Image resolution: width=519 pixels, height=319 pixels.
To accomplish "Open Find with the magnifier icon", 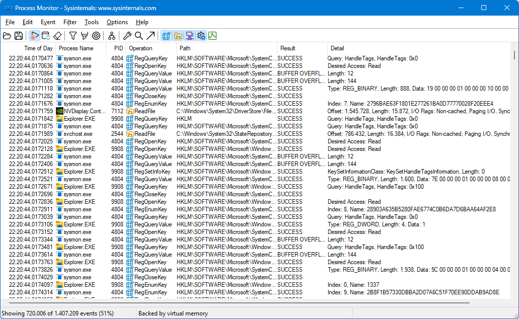I will click(x=139, y=36).
